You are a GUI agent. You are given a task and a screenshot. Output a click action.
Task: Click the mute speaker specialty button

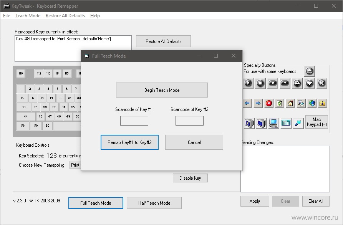click(322, 83)
